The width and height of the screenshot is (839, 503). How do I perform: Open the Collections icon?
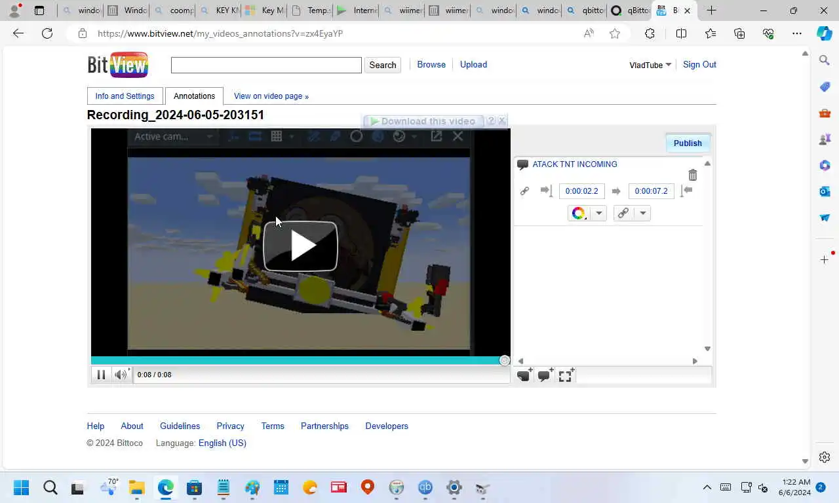739,33
